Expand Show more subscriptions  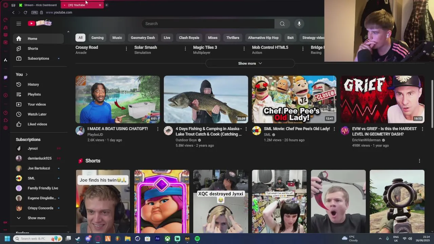pyautogui.click(x=38, y=218)
